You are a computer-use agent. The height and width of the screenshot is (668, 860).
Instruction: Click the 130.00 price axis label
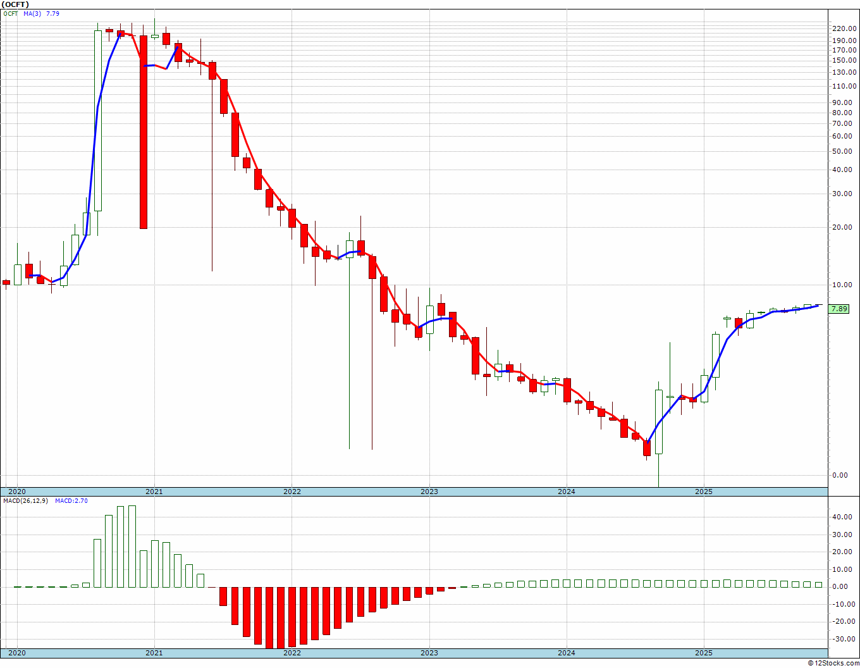tap(844, 71)
